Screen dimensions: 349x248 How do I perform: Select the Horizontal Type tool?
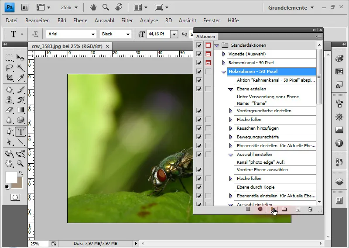coord(21,131)
